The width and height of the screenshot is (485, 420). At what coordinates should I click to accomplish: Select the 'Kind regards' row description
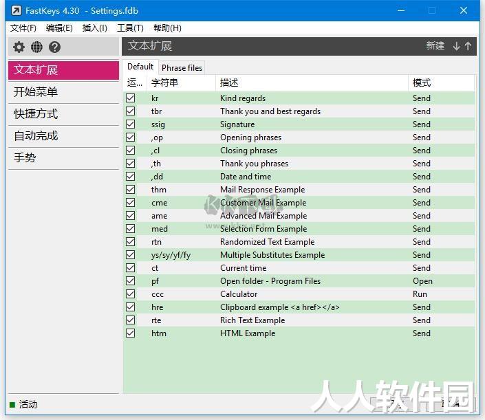(x=243, y=98)
